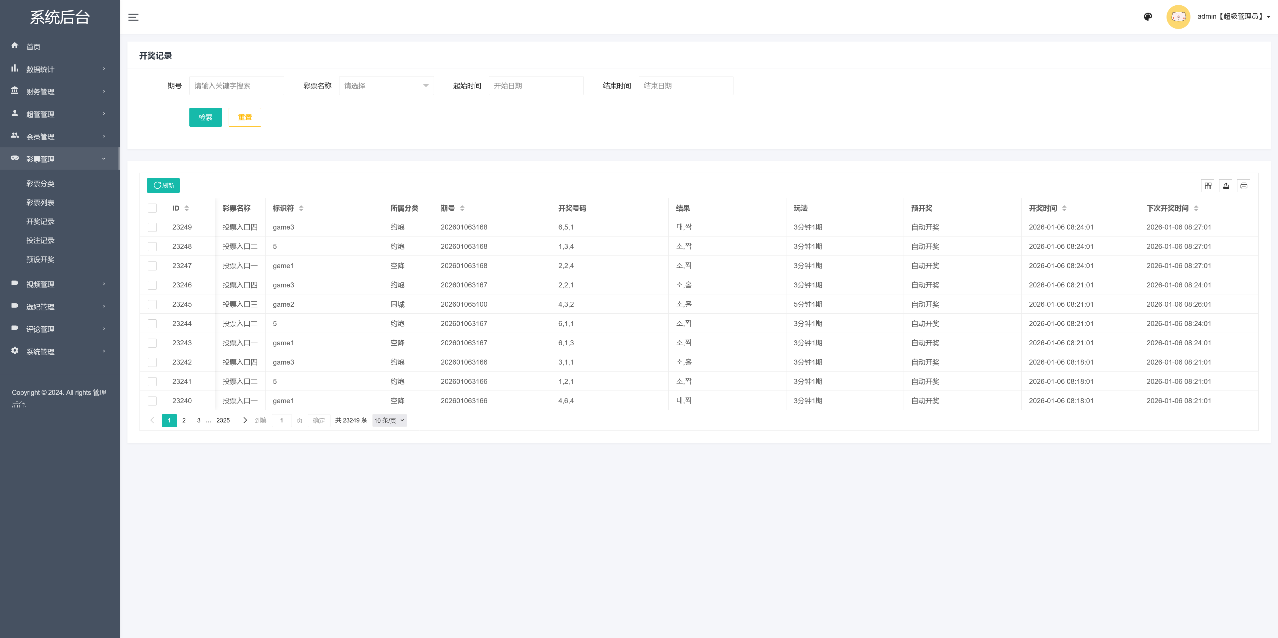Open the 彩票名称 select dropdown

click(x=386, y=86)
